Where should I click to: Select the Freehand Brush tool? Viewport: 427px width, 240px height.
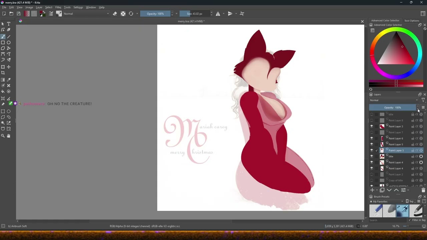pos(3,37)
